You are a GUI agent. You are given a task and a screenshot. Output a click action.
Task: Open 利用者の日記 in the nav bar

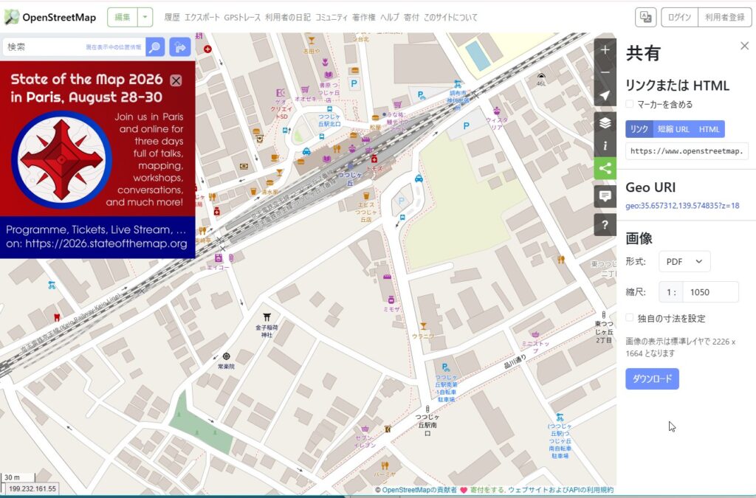(288, 18)
